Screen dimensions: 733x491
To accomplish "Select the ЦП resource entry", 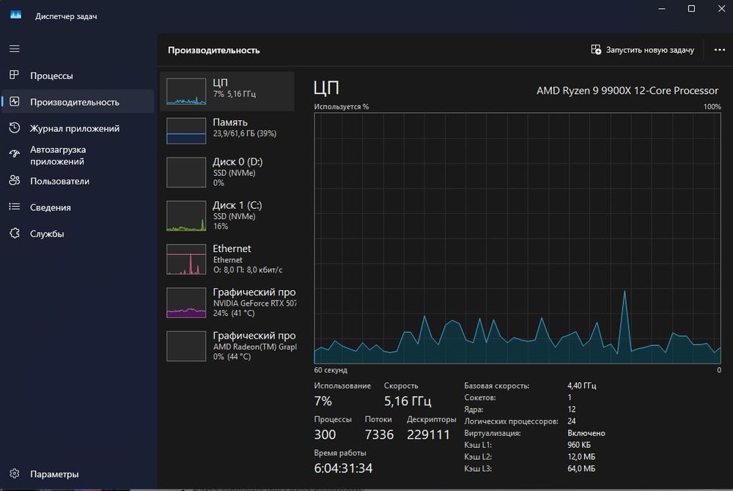I will (227, 91).
